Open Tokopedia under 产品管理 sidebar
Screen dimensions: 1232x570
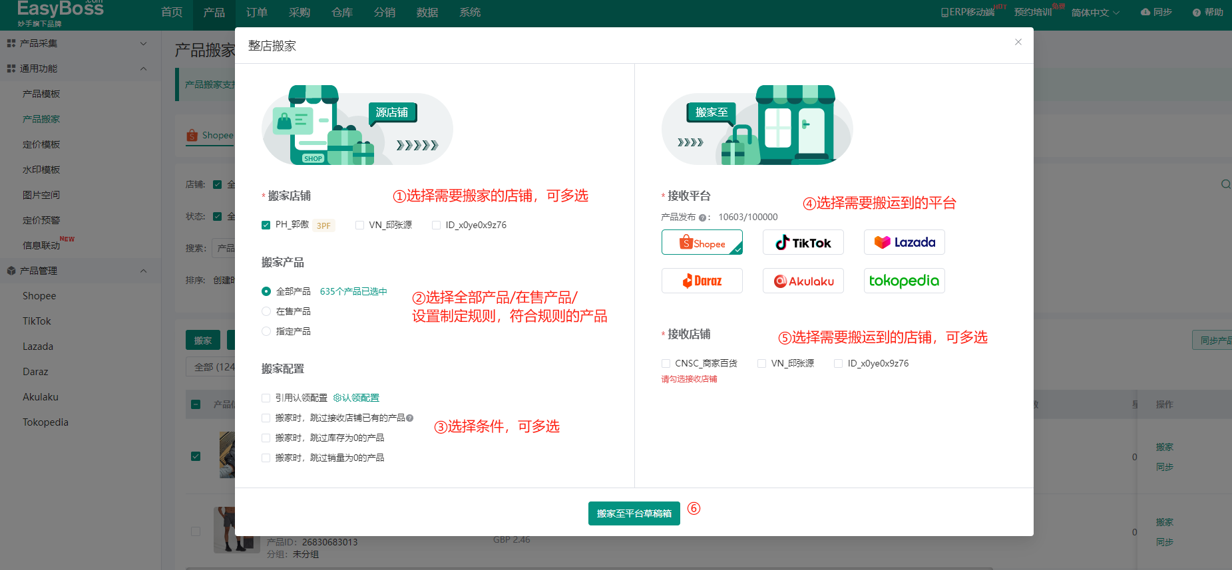45,422
